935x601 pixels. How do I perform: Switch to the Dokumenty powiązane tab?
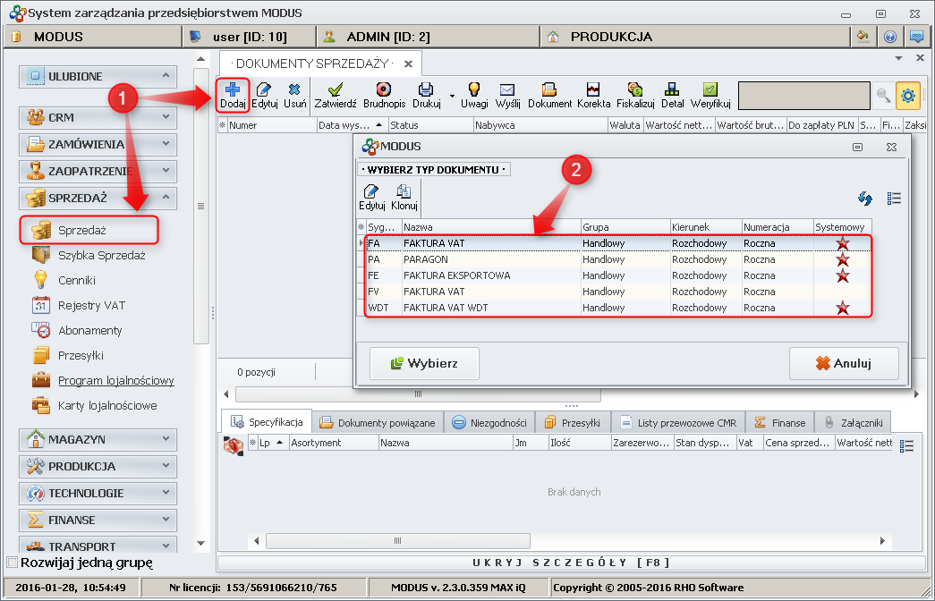[x=378, y=423]
